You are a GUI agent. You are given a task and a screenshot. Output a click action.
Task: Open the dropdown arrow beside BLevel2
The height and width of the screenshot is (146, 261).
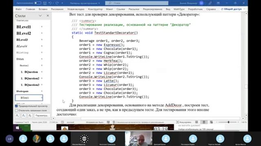pyautogui.click(x=42, y=33)
